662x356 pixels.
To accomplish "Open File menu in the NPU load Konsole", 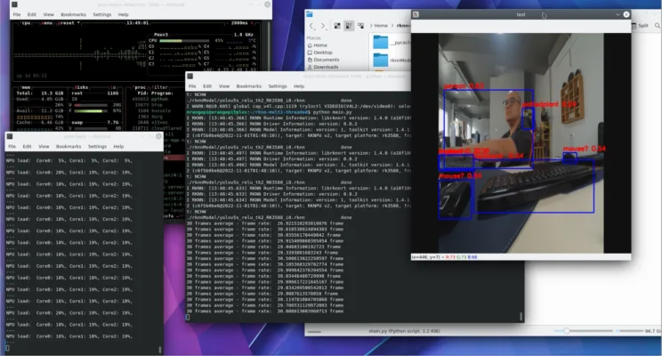I will pyautogui.click(x=12, y=147).
